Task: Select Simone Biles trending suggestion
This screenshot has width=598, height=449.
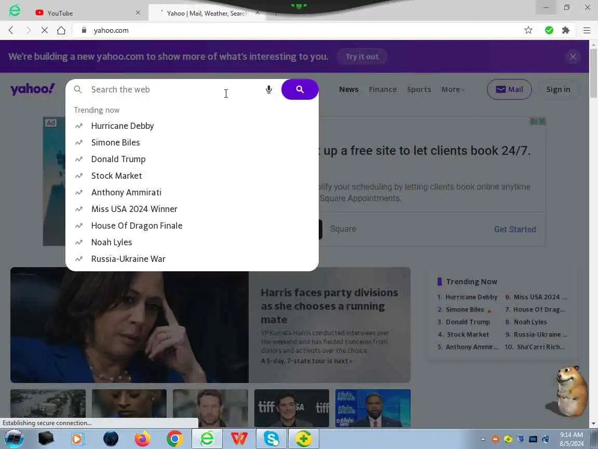Action: [192, 142]
